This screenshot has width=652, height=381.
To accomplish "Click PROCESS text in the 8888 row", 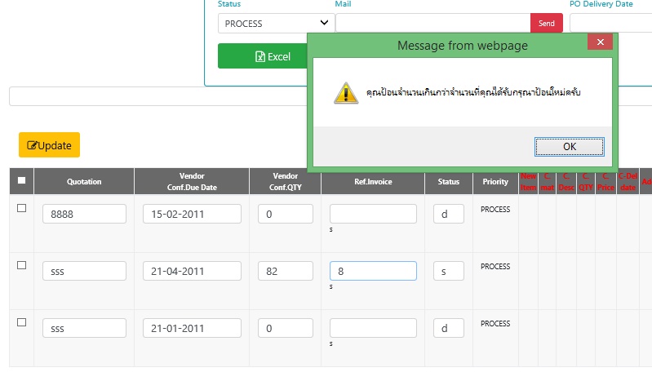I will point(495,209).
